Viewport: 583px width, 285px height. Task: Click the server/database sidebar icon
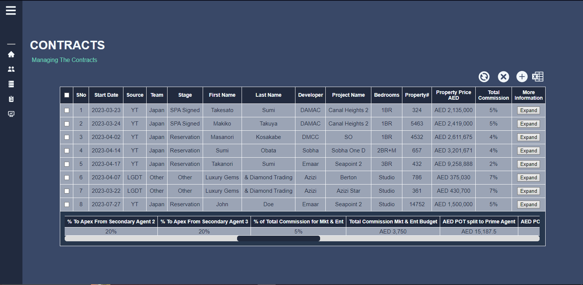coord(11,84)
